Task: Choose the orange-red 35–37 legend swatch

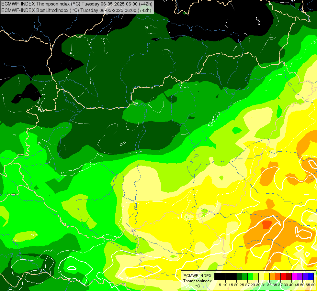Action: 278,277
